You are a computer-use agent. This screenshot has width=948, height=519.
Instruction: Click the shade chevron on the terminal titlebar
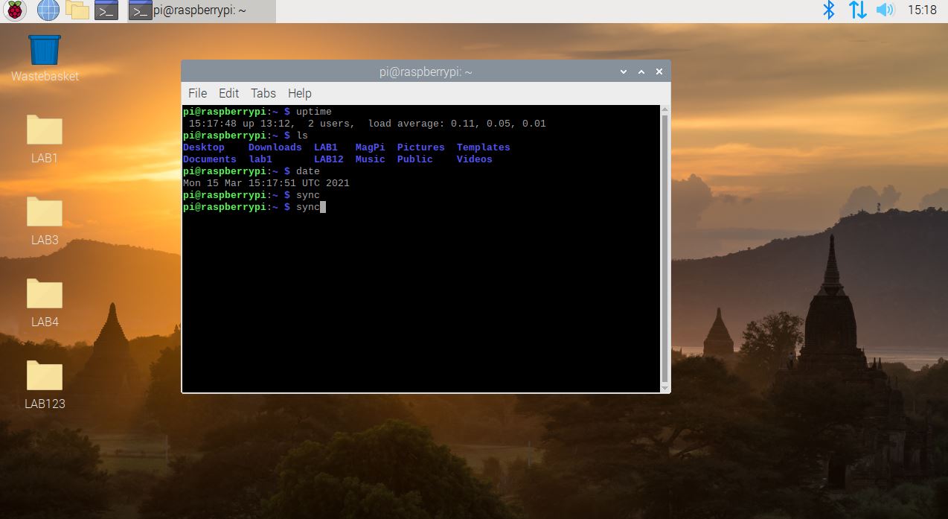pyautogui.click(x=623, y=71)
